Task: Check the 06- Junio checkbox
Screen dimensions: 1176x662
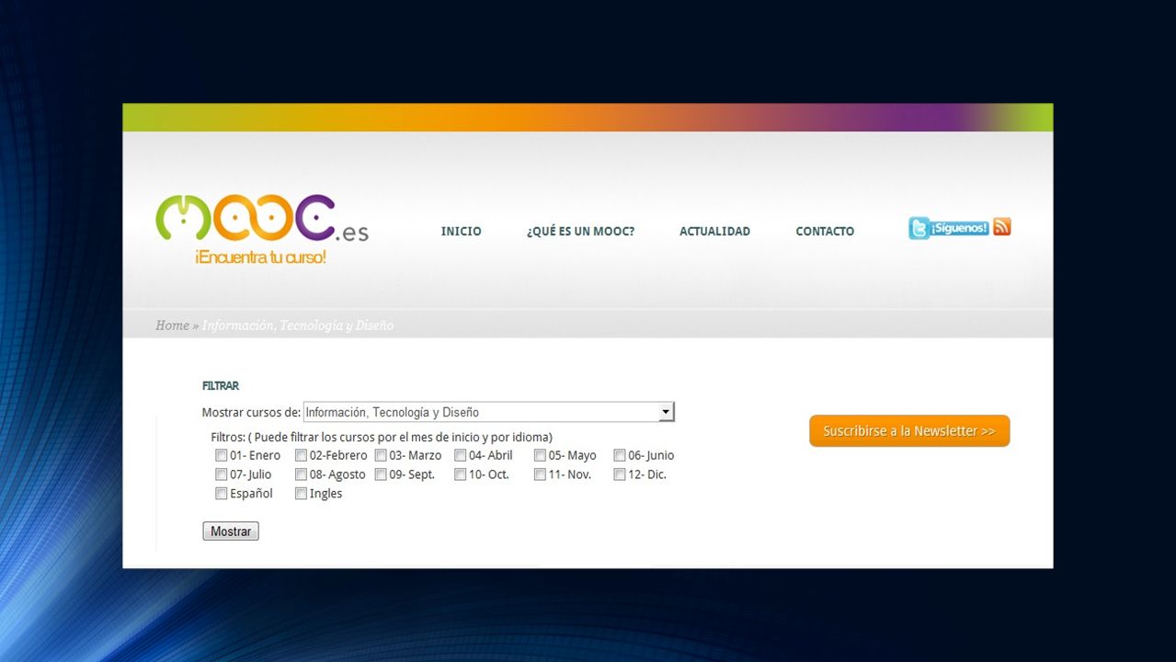Action: click(x=620, y=455)
